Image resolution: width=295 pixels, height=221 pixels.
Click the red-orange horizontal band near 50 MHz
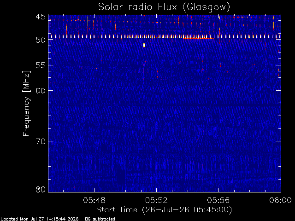coord(198,38)
